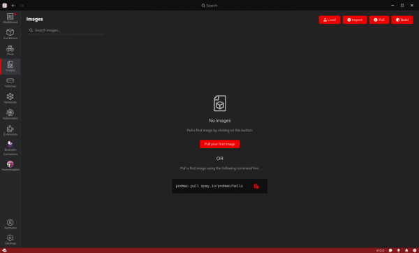The height and width of the screenshot is (253, 419).
Task: Click the lightbulb troubleshooting icon
Action: click(399, 250)
